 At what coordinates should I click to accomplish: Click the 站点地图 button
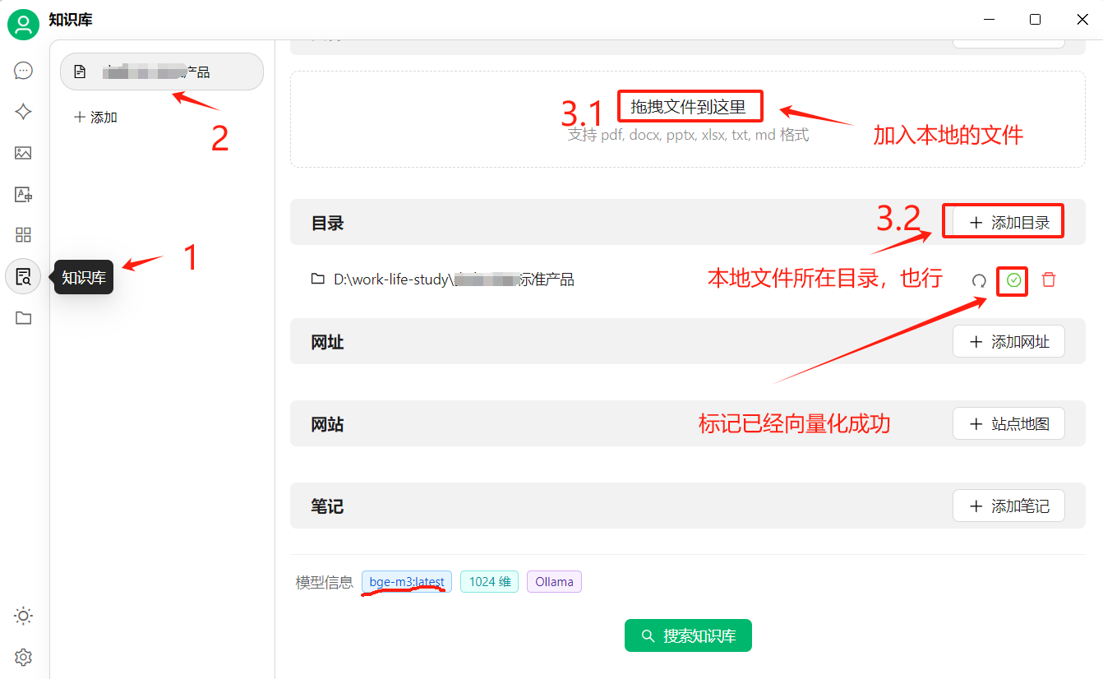(1008, 424)
